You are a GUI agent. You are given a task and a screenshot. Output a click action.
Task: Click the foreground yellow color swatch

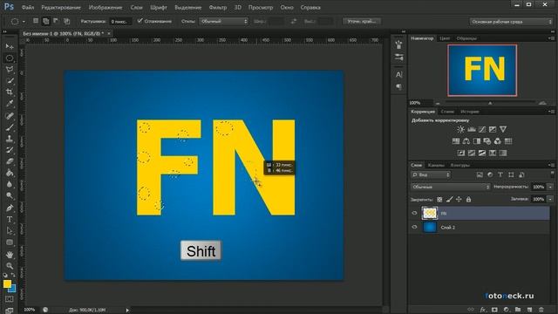(7, 283)
